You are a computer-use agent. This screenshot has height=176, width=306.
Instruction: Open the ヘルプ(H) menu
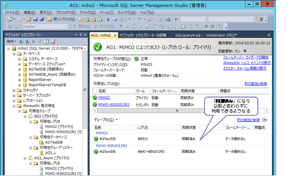pos(147,12)
